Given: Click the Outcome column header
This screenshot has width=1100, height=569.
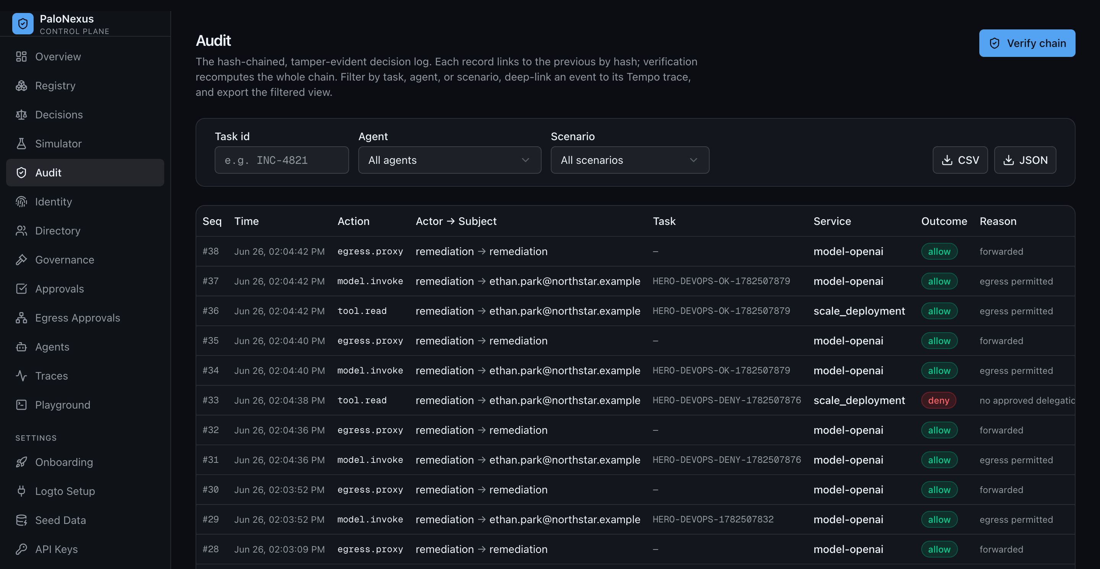Looking at the screenshot, I should [x=944, y=221].
